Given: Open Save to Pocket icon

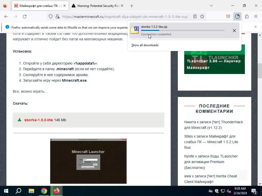Looking at the screenshot, I should pos(228,16).
